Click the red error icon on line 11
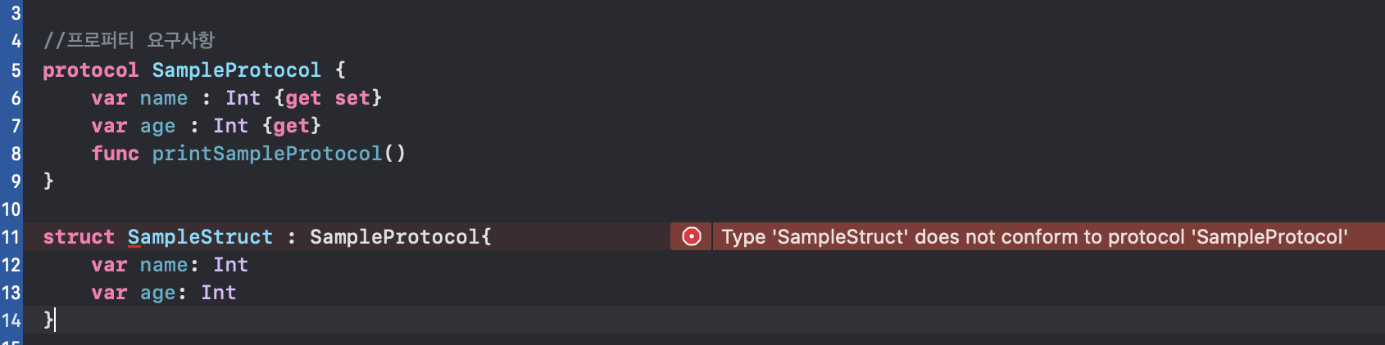This screenshot has height=345, width=1385. (x=692, y=237)
